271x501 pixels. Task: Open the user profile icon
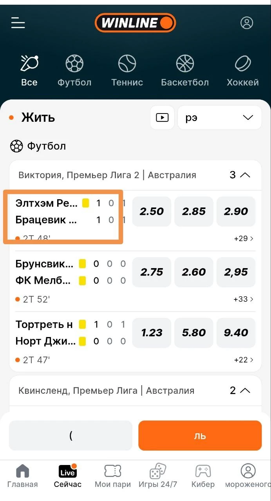[x=247, y=23]
